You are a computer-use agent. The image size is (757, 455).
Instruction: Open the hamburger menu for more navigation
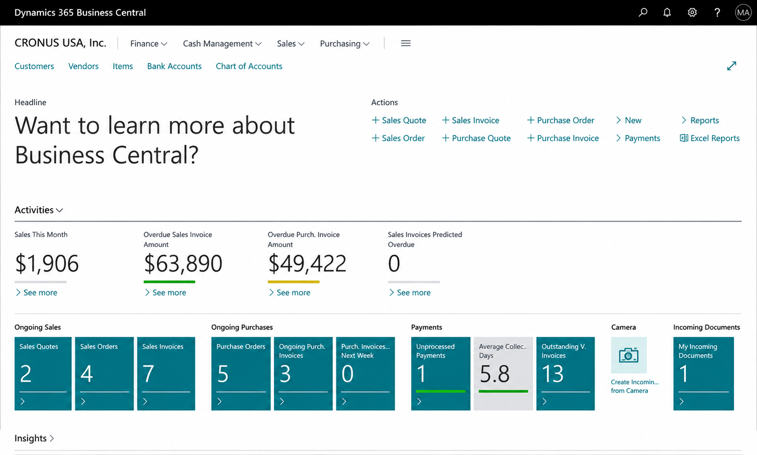point(406,43)
